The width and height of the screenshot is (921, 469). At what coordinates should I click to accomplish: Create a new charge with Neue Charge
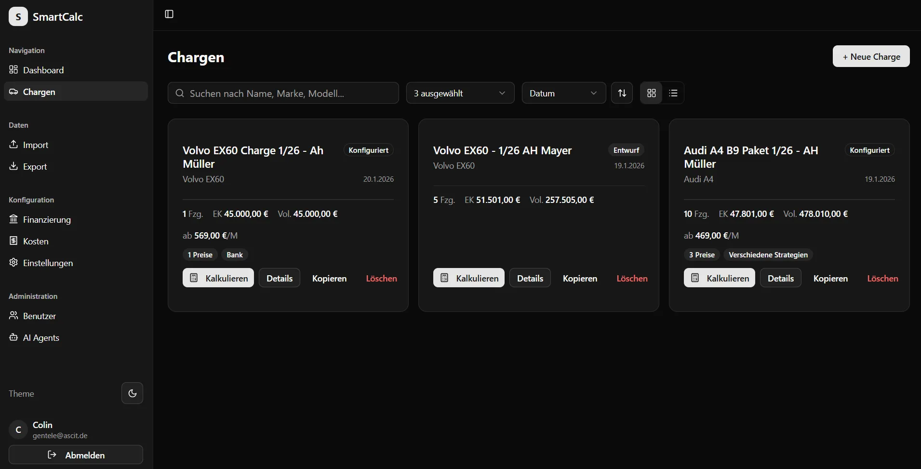[x=871, y=56]
